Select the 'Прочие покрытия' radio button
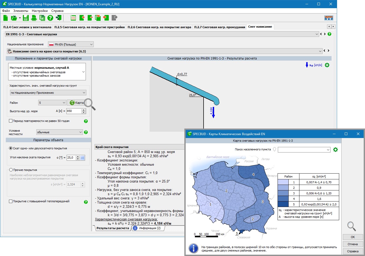Screen dimensions: 365x256 [x=11, y=170]
